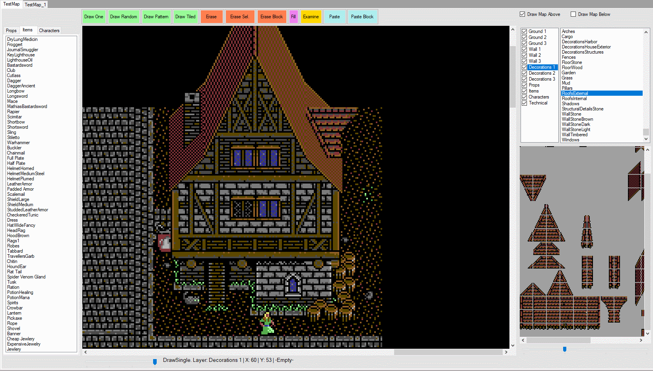The image size is (653, 371).
Task: Click the map zoom slider handle
Action: click(155, 361)
